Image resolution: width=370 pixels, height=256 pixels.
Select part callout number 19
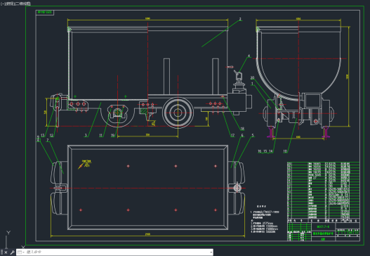tap(113, 136)
